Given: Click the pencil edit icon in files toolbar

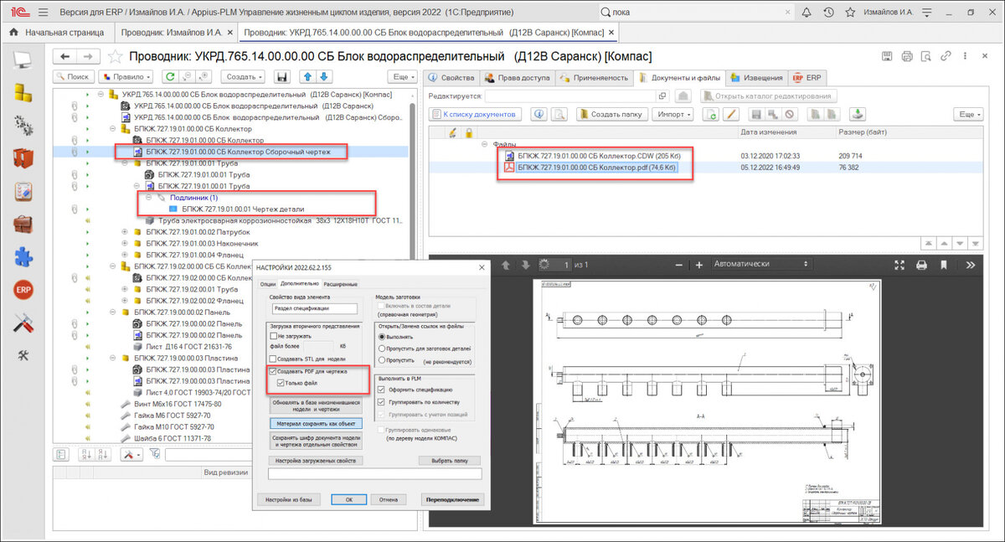Looking at the screenshot, I should click(x=730, y=114).
